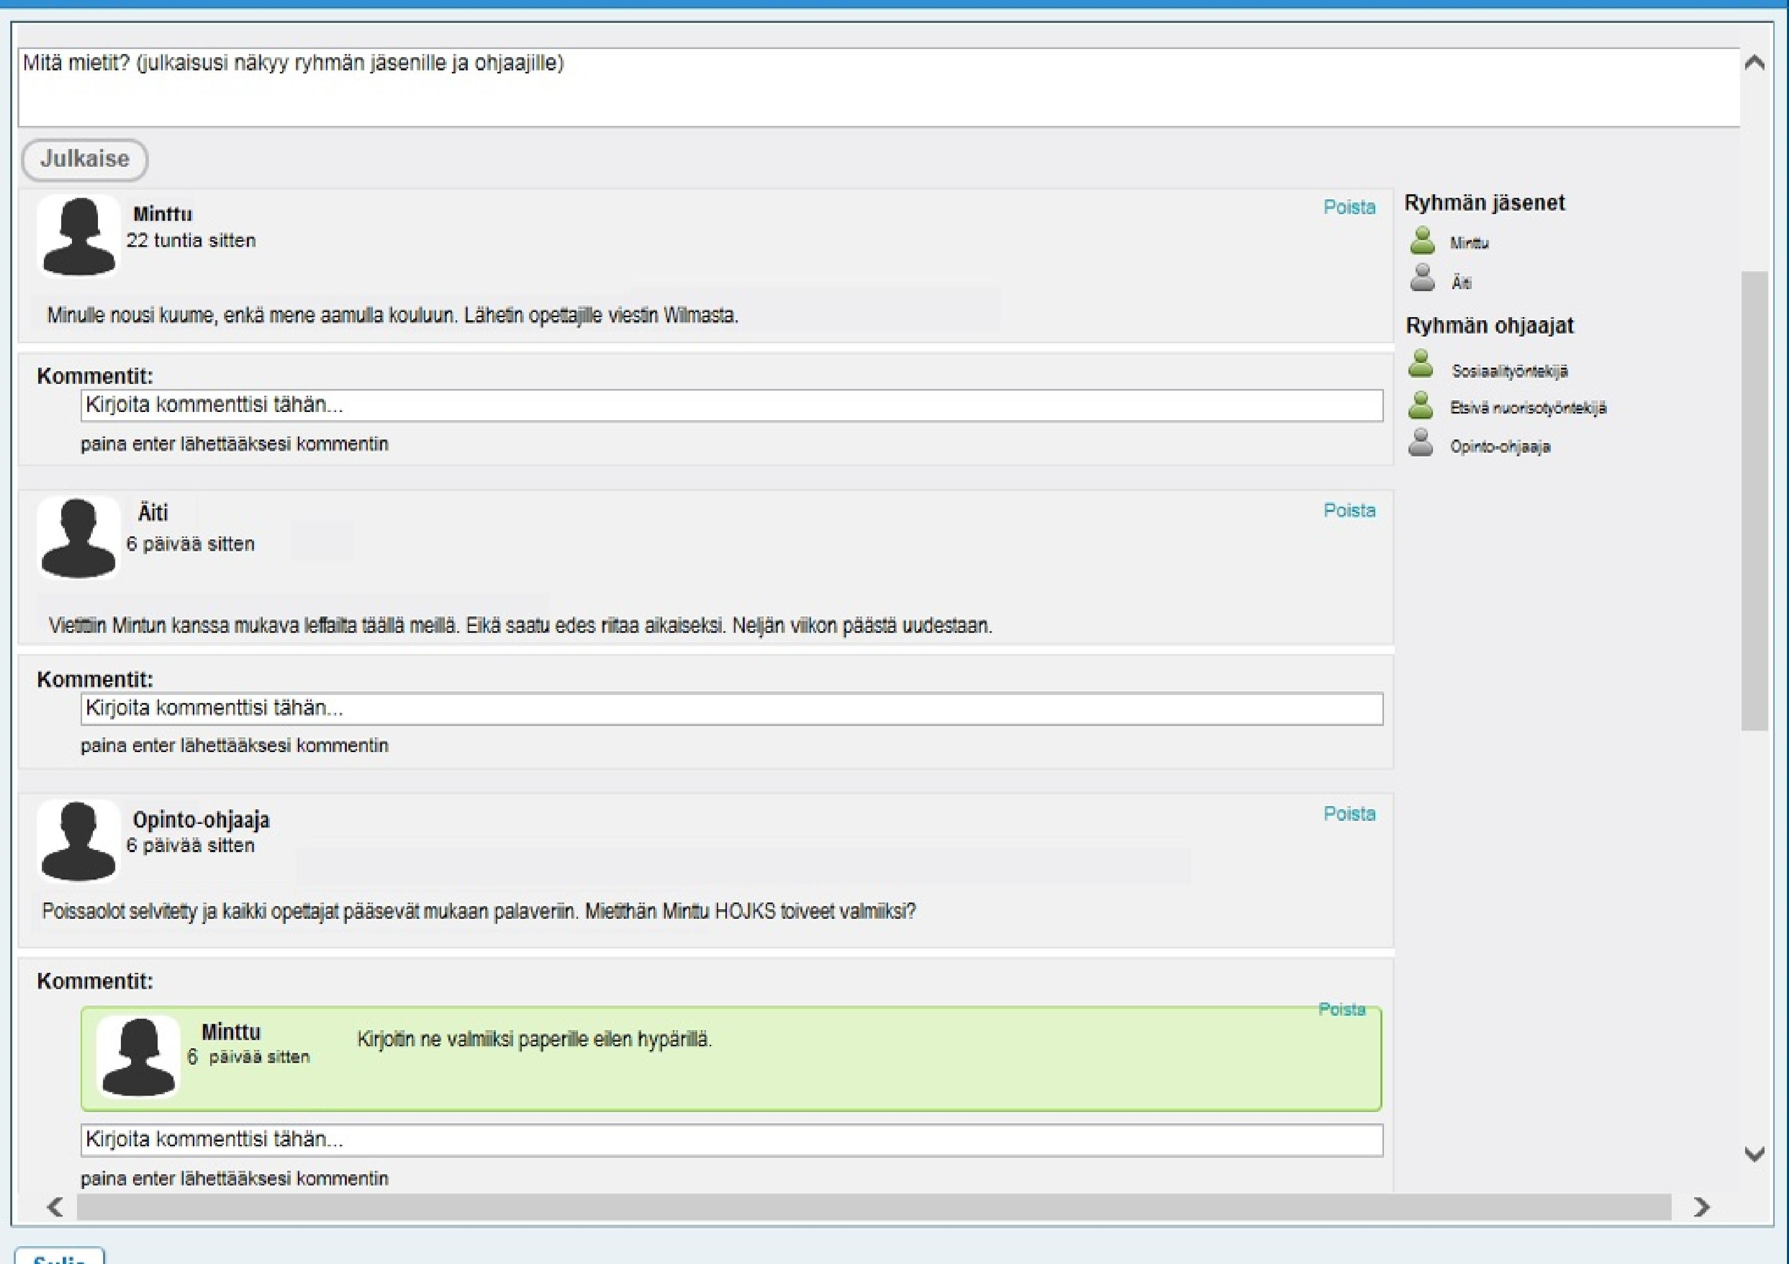Screen dimensions: 1789x1264
Task: Click the horizontal scrollbar left arrow
Action: click(55, 1207)
